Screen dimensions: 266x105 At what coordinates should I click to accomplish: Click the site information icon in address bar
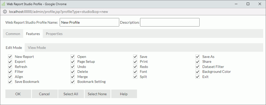(x=5, y=12)
